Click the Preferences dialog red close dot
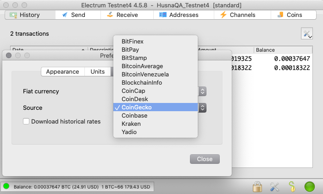 pos(9,55)
